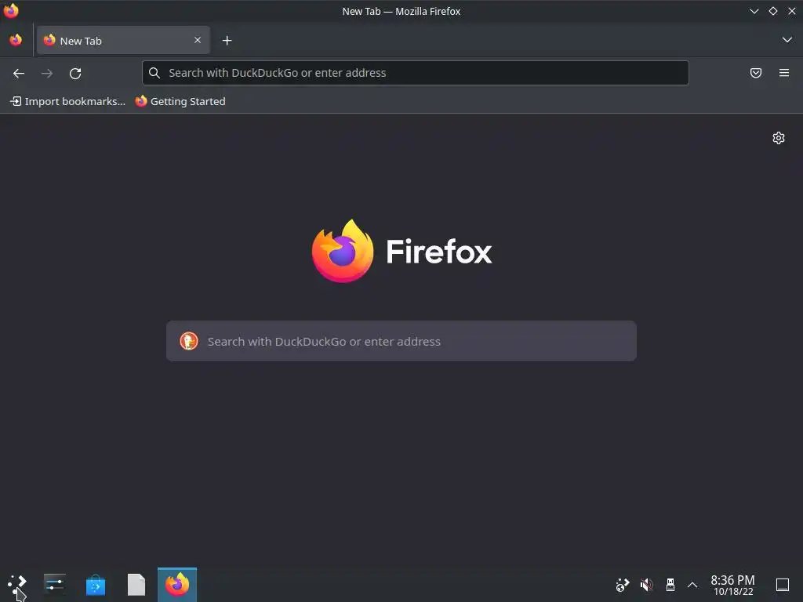Click Import bookmarks in bookmarks toolbar
803x602 pixels.
67,101
